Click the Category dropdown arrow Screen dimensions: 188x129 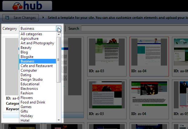click(59, 29)
